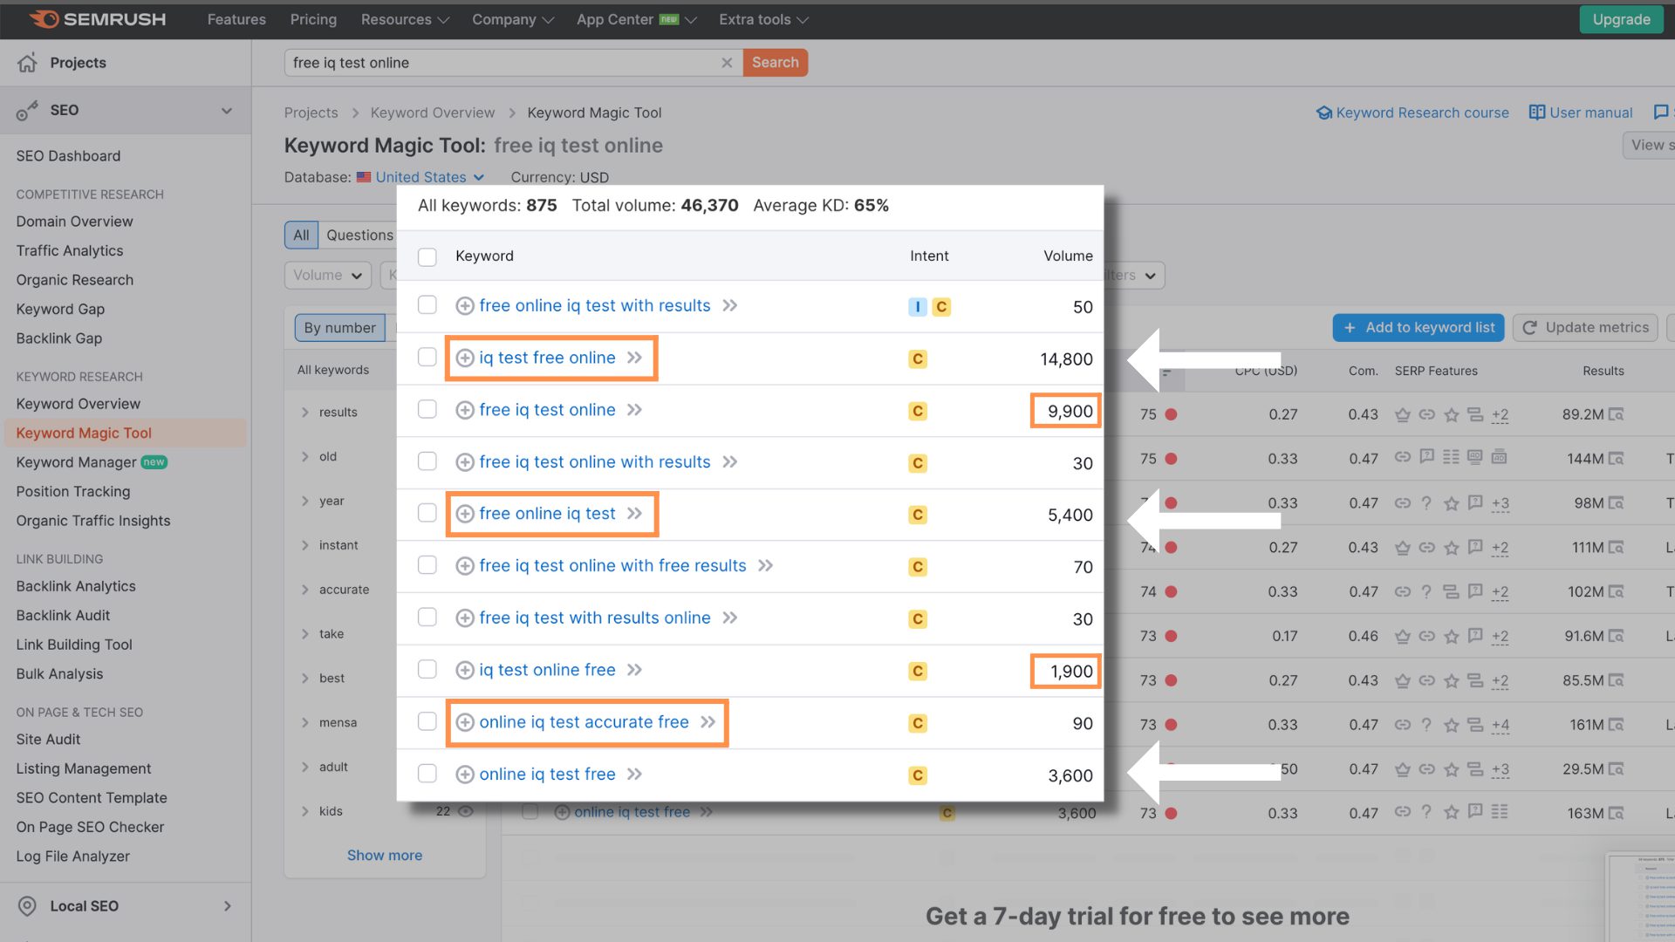Click Informational intent badge on first row

[918, 307]
